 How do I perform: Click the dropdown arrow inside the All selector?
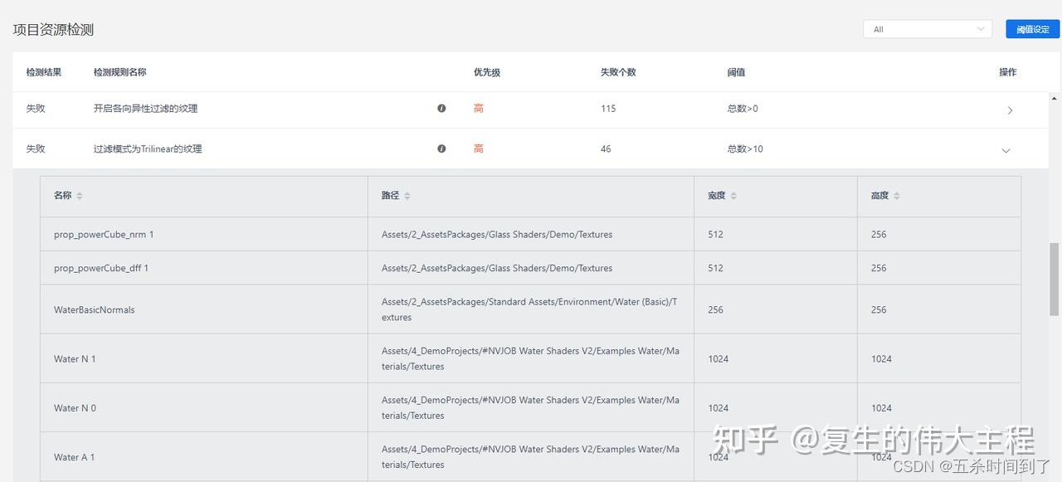coord(981,27)
